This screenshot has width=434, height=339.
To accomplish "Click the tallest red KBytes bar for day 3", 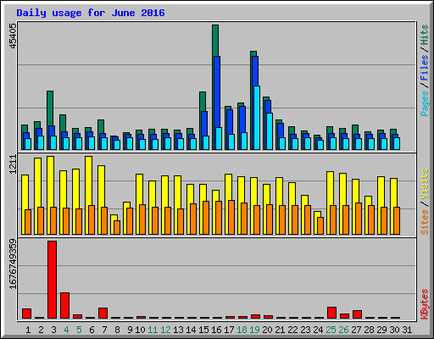I will click(x=52, y=280).
